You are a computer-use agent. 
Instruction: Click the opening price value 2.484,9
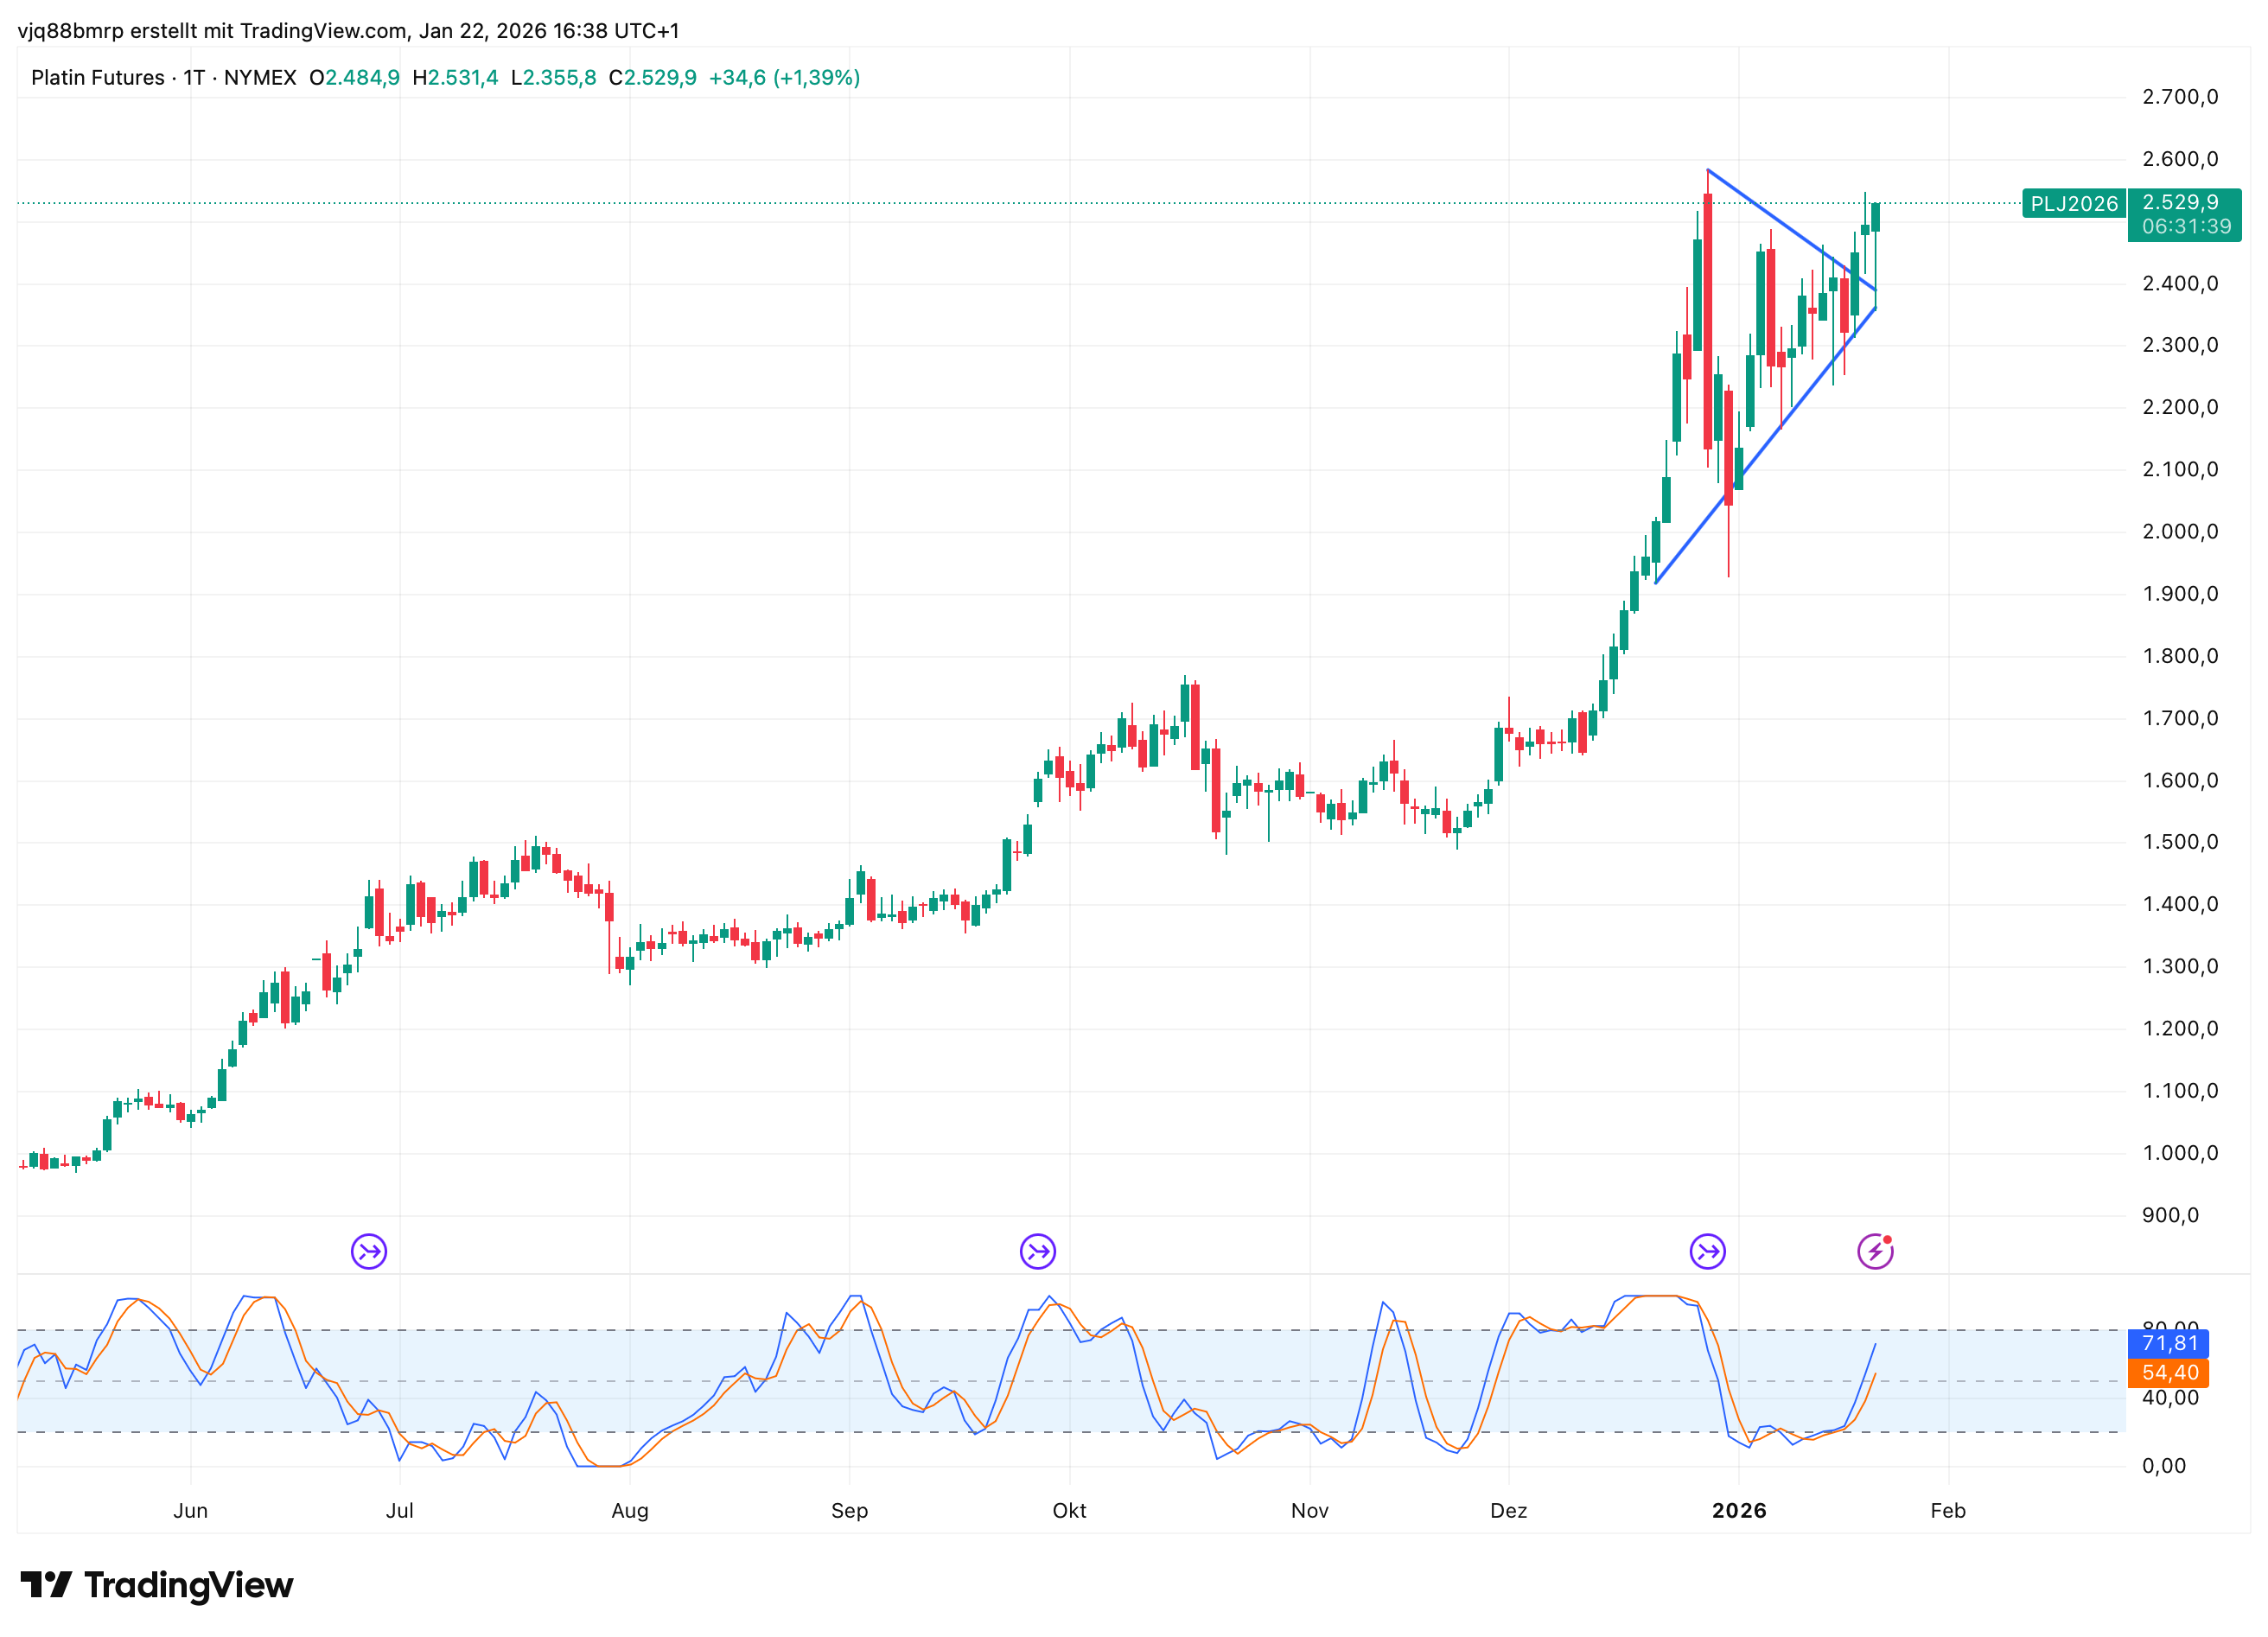[362, 78]
